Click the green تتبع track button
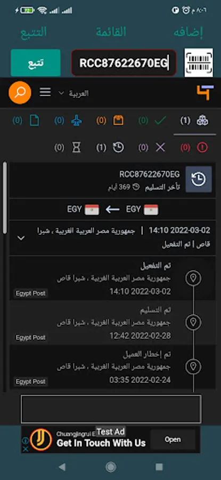The width and height of the screenshot is (221, 480). (x=36, y=63)
